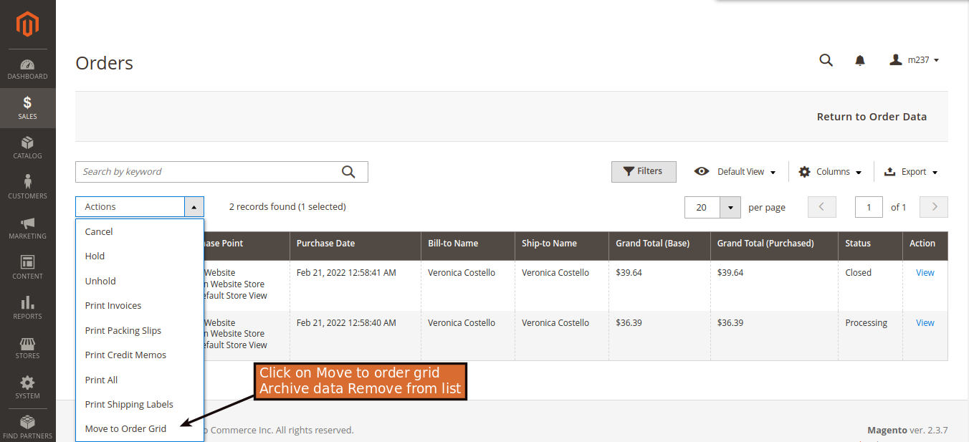This screenshot has height=442, width=969.
Task: Open the Filters panel
Action: [x=644, y=171]
